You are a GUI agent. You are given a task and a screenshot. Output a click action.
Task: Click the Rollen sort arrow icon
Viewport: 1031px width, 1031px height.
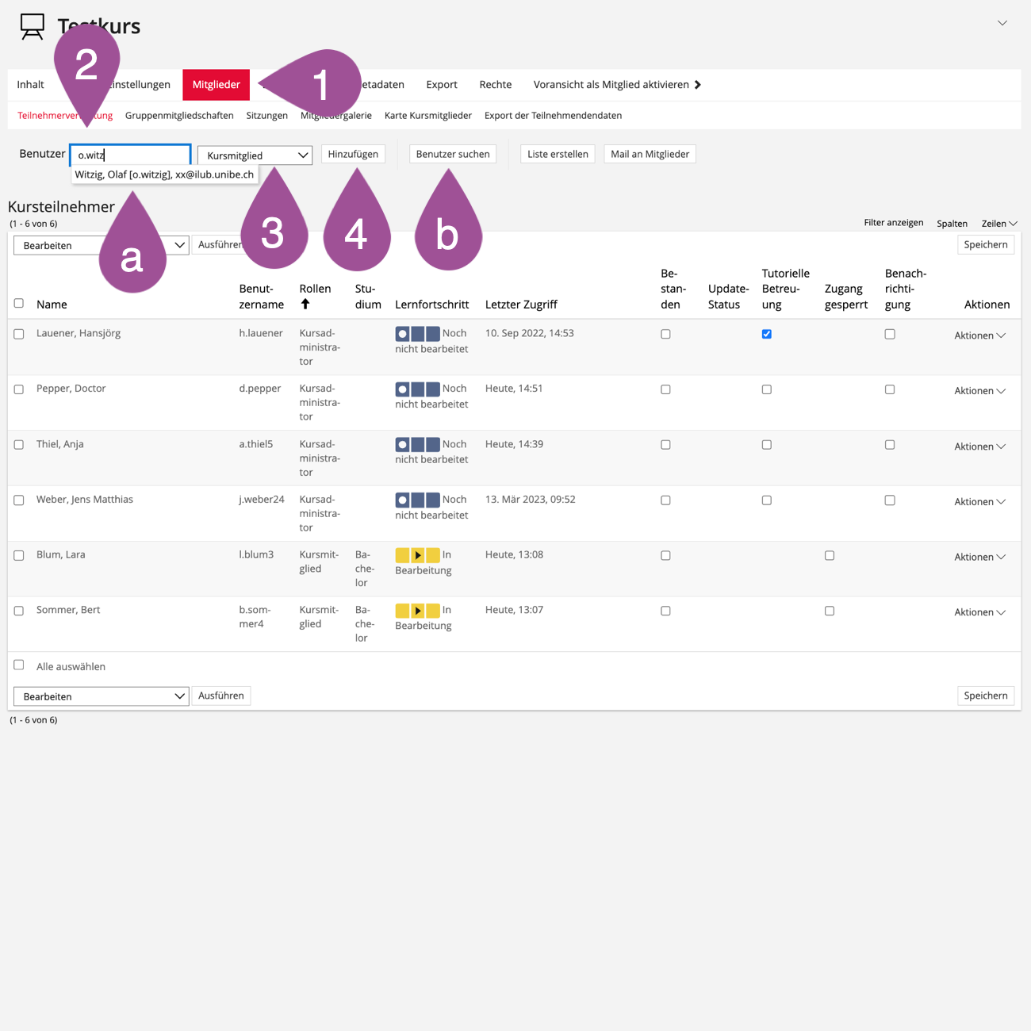click(305, 304)
